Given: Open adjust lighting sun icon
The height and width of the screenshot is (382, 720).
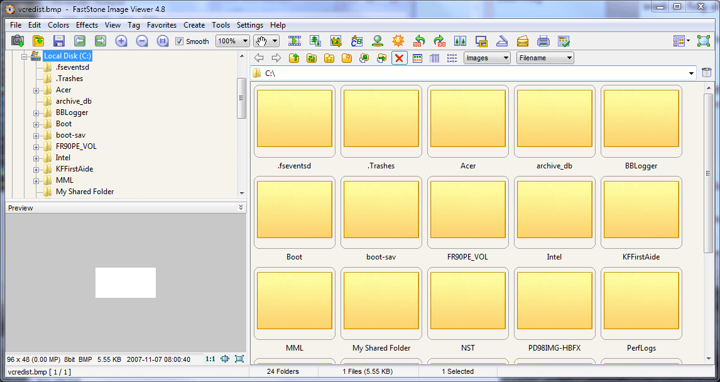Looking at the screenshot, I should point(398,41).
